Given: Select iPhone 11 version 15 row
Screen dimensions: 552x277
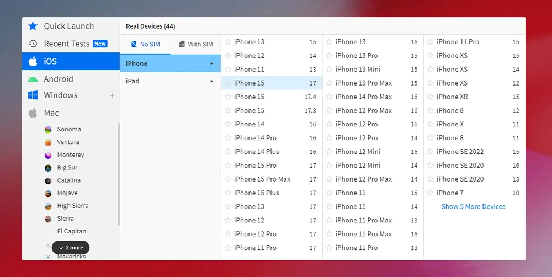Looking at the screenshot, I should 373,193.
